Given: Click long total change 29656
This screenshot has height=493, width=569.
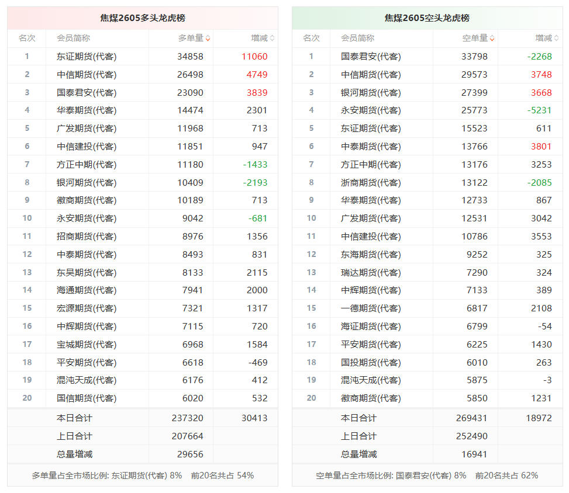Looking at the screenshot, I should tap(190, 454).
